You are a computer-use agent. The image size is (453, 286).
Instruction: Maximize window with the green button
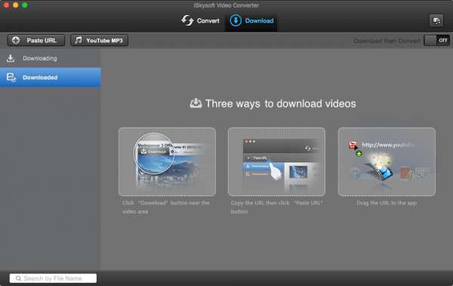(25, 5)
